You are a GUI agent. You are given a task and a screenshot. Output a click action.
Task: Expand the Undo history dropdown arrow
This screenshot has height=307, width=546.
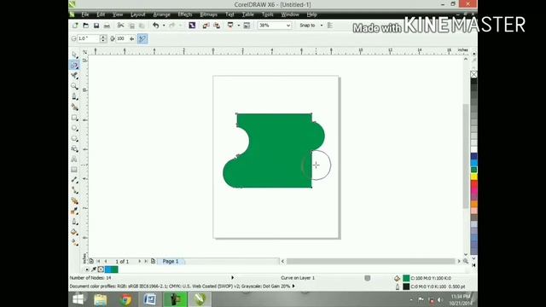pyautogui.click(x=164, y=26)
